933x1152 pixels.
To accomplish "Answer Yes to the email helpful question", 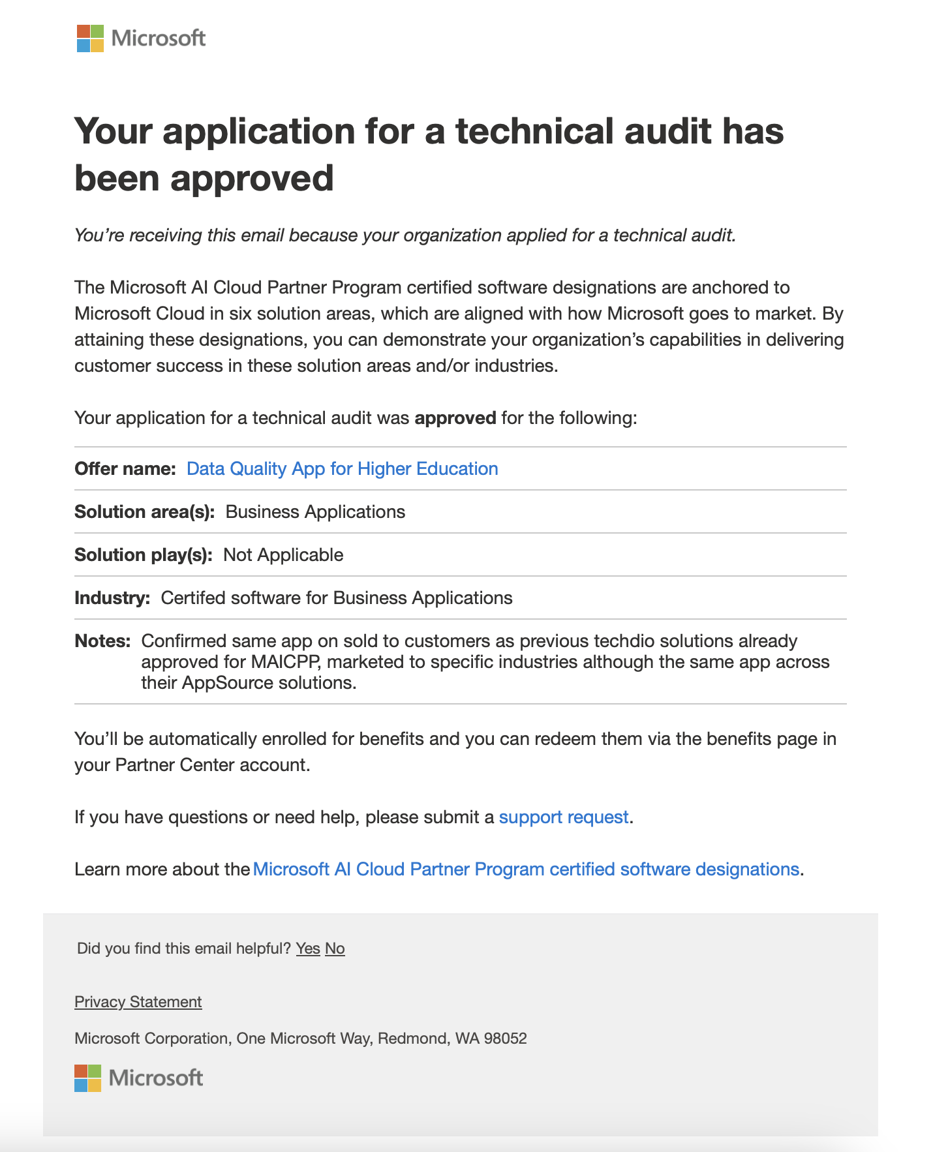I will click(x=308, y=948).
